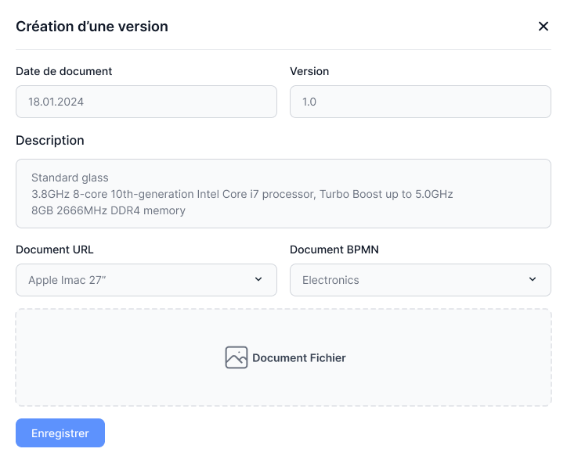Expand the Electronics dropdown

(x=420, y=280)
